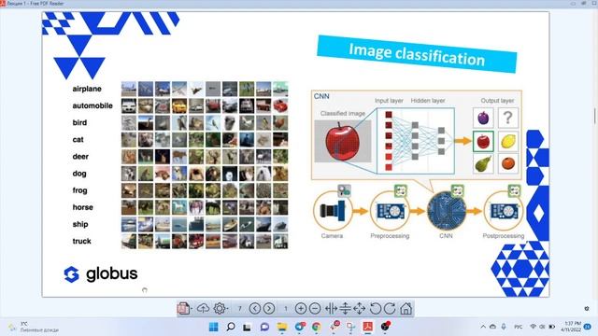Open the Chat app in taskbar
The width and height of the screenshot is (598, 336).
tap(264, 327)
